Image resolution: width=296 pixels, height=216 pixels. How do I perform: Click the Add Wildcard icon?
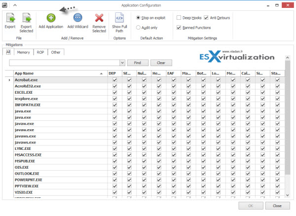(x=77, y=19)
